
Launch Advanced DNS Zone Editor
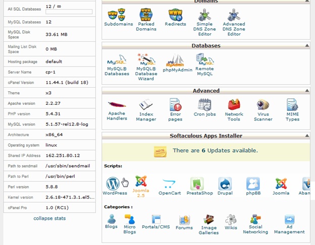coord(234,22)
